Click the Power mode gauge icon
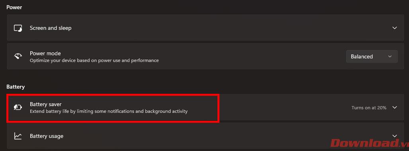 point(18,56)
